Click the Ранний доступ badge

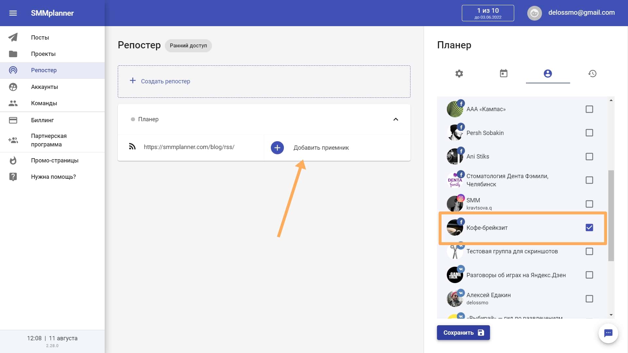coord(188,45)
